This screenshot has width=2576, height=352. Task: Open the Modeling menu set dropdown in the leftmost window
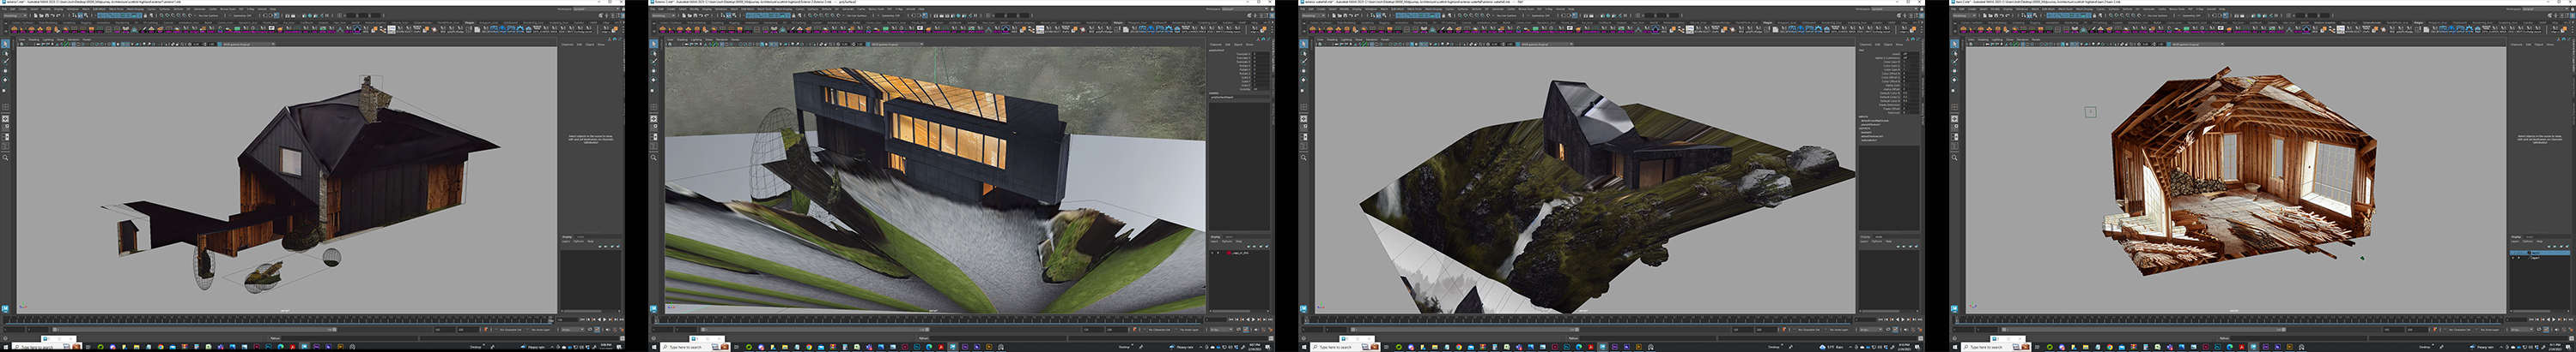[16, 15]
